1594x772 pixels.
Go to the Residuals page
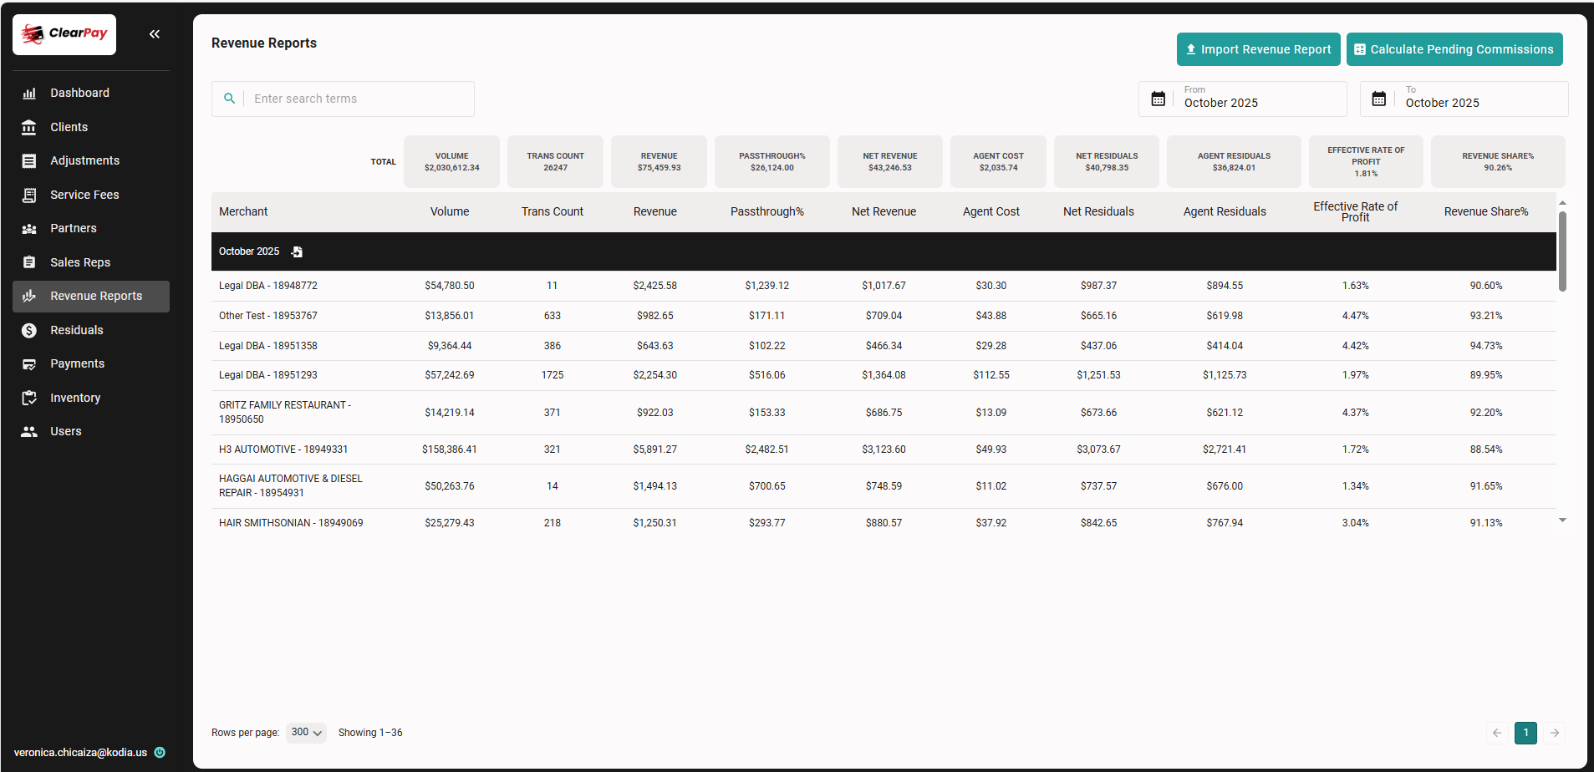[77, 330]
